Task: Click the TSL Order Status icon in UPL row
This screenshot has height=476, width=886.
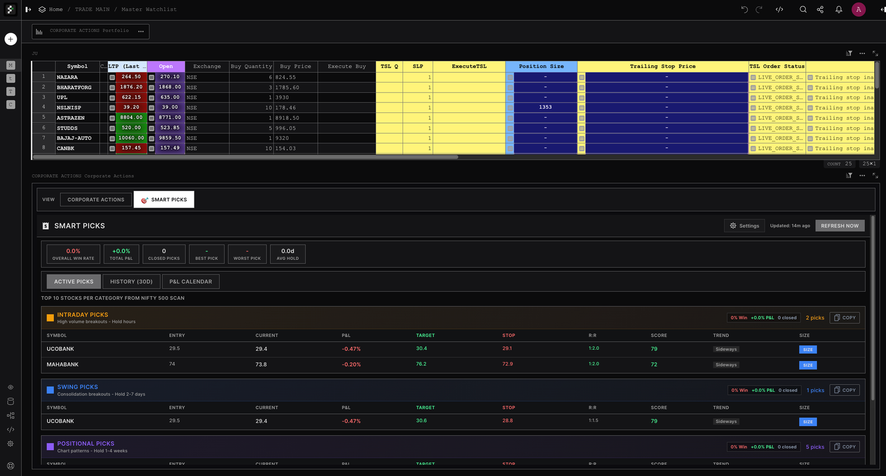Action: (753, 98)
